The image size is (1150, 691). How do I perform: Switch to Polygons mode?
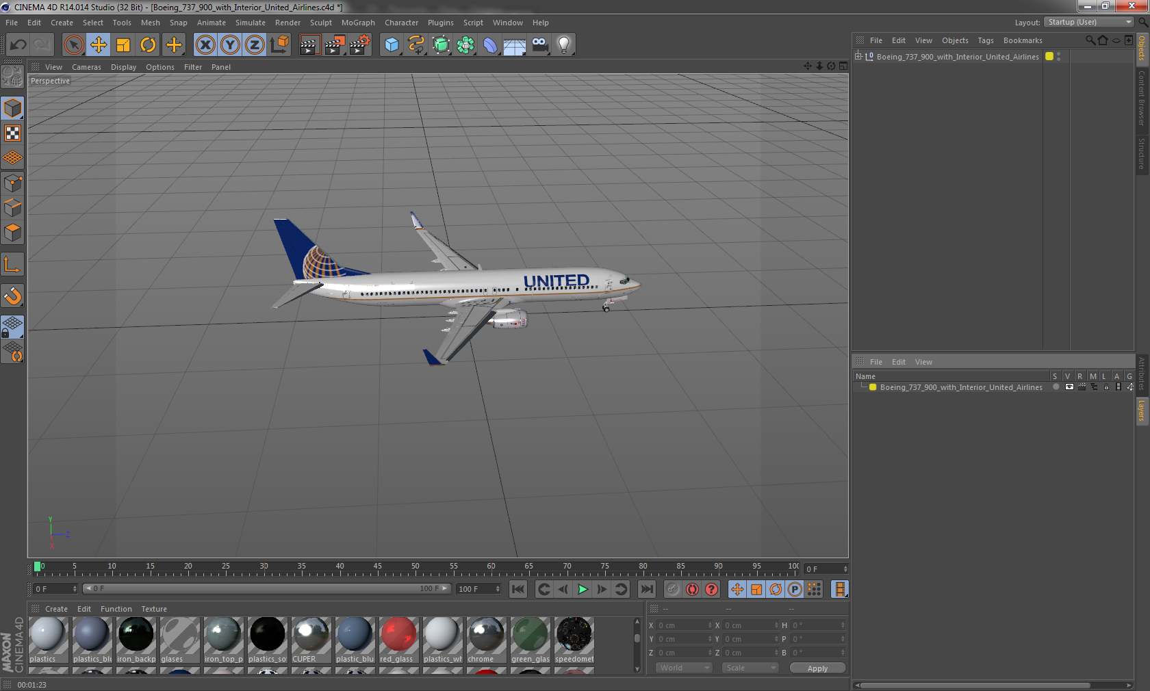point(12,233)
